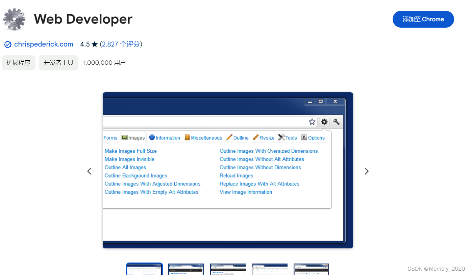The width and height of the screenshot is (470, 275).
Task: Click Outline Images With Adjusted Dimensions
Action: (x=152, y=184)
